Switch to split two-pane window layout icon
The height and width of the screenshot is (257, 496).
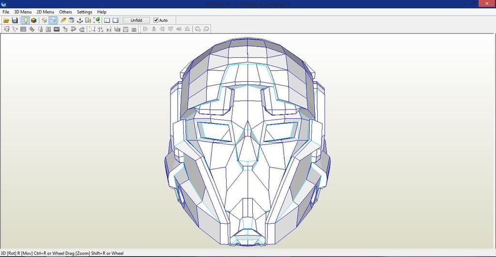[x=107, y=20]
